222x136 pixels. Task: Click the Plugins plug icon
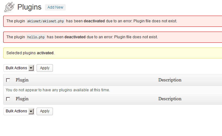click(x=9, y=7)
